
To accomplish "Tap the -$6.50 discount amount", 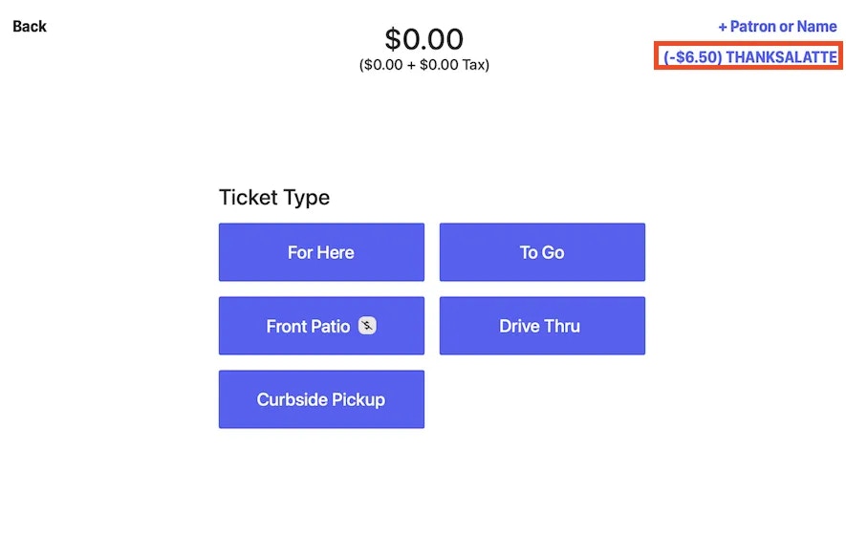I will coord(692,56).
